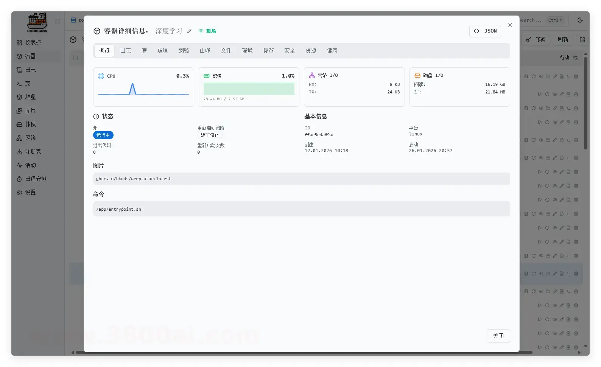Image resolution: width=601 pixels, height=367 pixels.
Task: Go to Stacks (堆叠) in sidebar
Action: pyautogui.click(x=30, y=97)
